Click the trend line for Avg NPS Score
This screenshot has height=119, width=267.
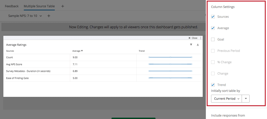170,64
